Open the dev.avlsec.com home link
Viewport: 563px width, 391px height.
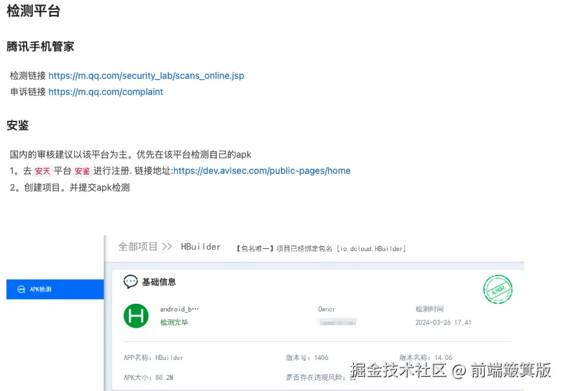click(261, 171)
